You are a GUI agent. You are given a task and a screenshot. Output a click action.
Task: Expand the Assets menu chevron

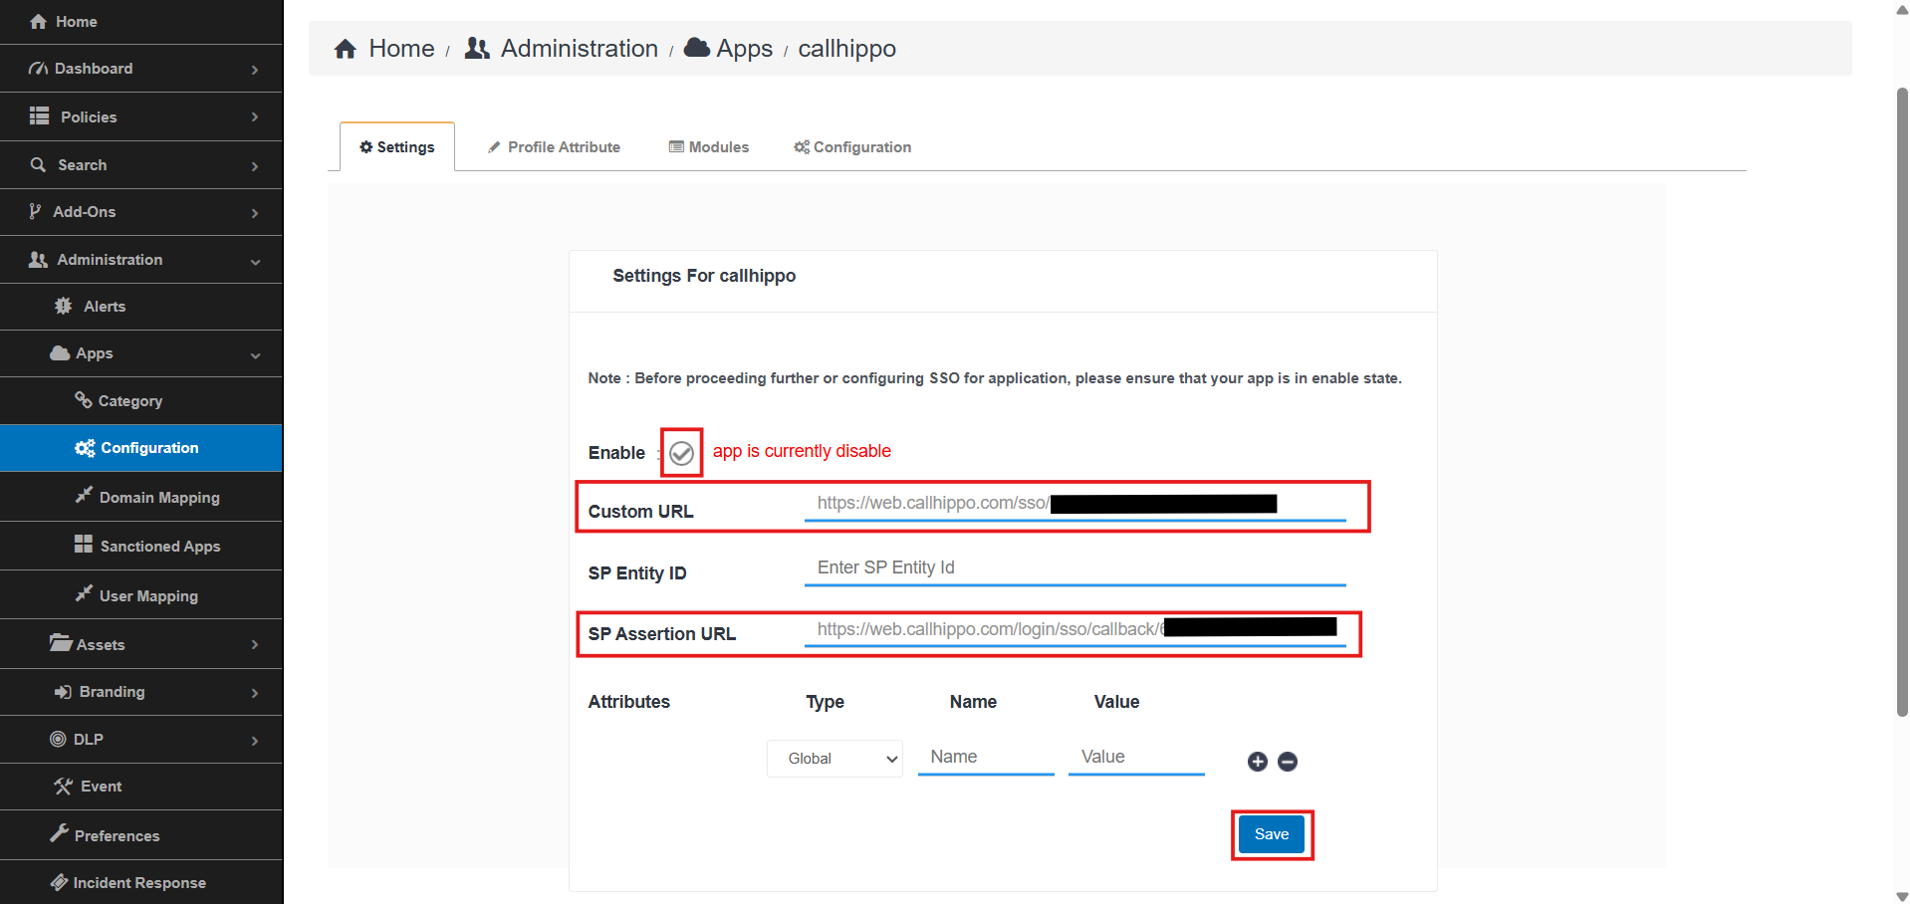[255, 645]
